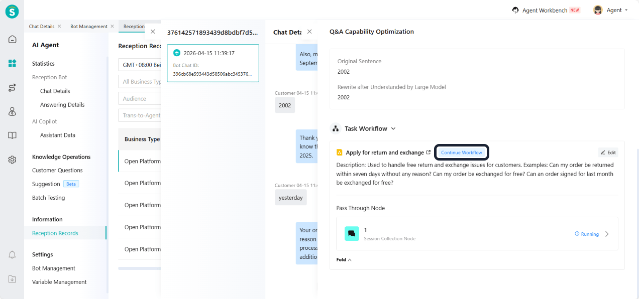
Task: Click the notification bell icon
Action: click(12, 255)
